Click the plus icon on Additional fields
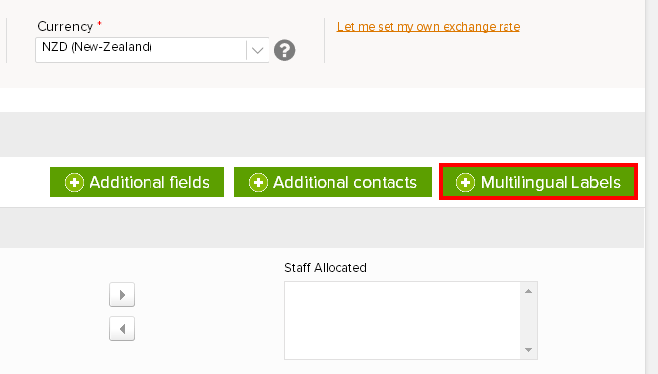 (75, 183)
